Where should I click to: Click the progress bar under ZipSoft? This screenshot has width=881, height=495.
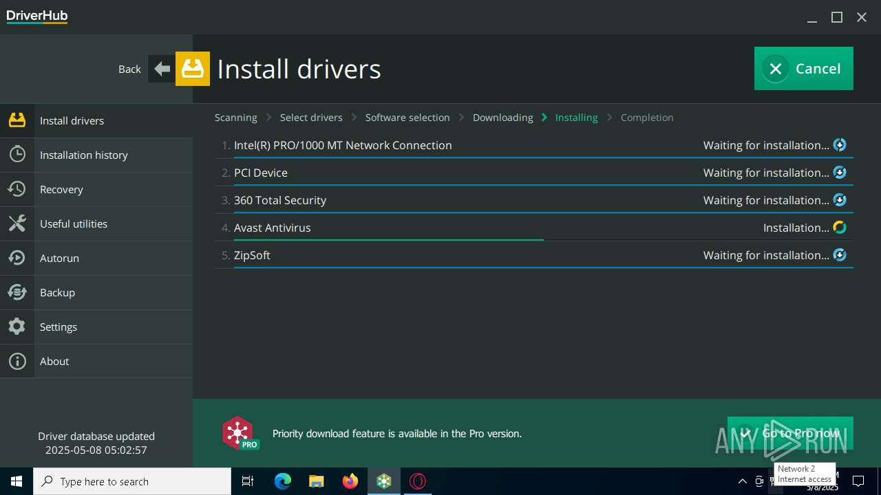(544, 267)
